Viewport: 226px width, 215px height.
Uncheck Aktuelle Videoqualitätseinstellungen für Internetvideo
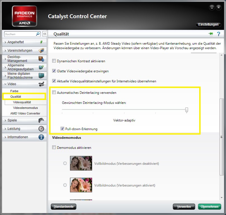[x=54, y=81]
